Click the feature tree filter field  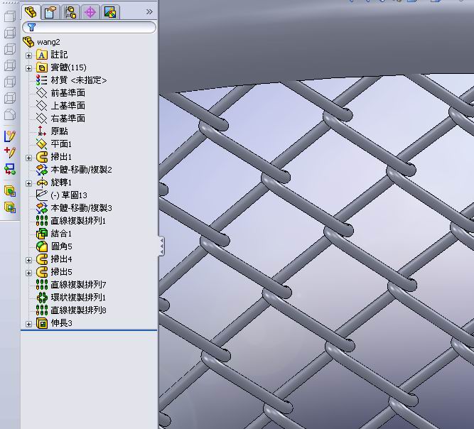(x=89, y=28)
